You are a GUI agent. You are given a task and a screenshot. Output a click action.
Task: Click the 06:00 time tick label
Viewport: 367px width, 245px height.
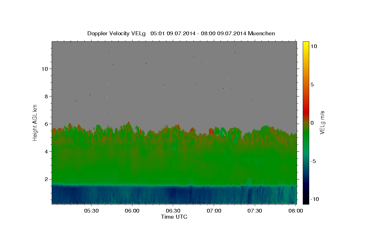[132, 211]
